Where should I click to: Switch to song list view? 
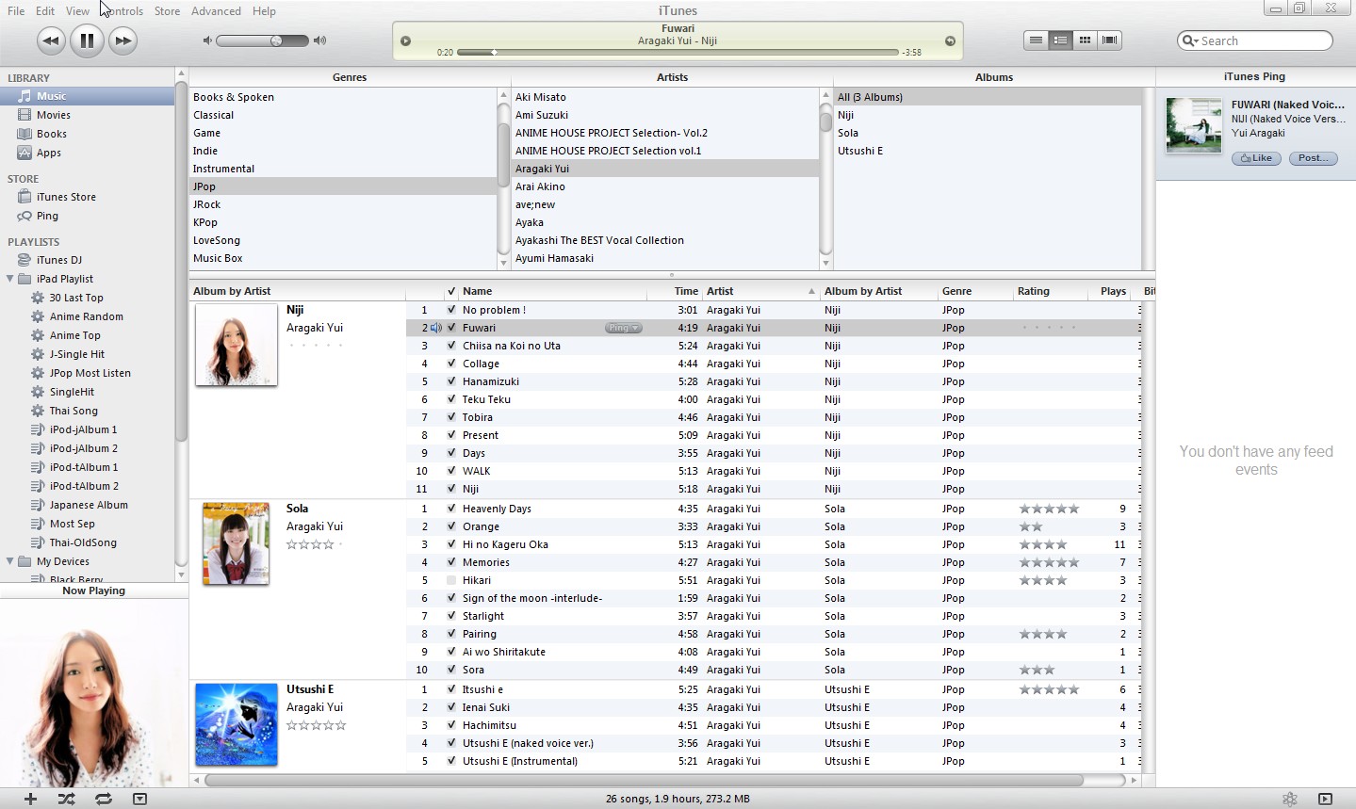1036,40
